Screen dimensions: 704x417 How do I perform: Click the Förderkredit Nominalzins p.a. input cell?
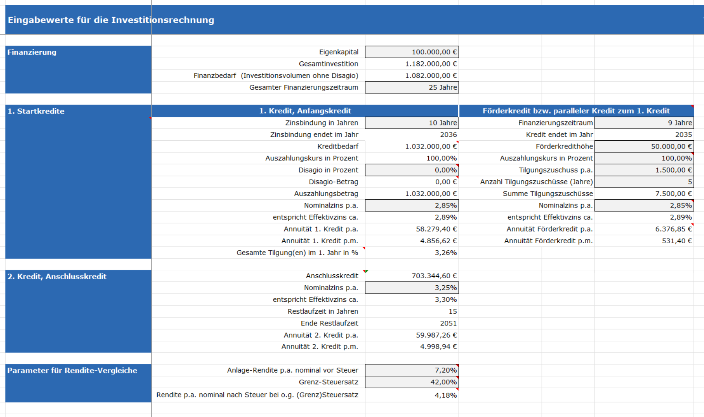644,205
